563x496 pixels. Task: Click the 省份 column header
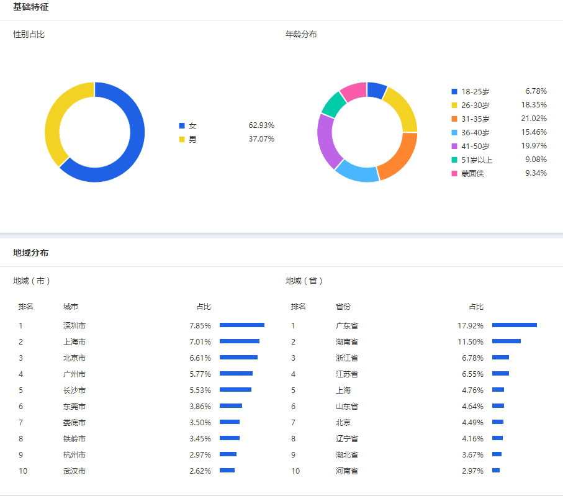pos(343,307)
